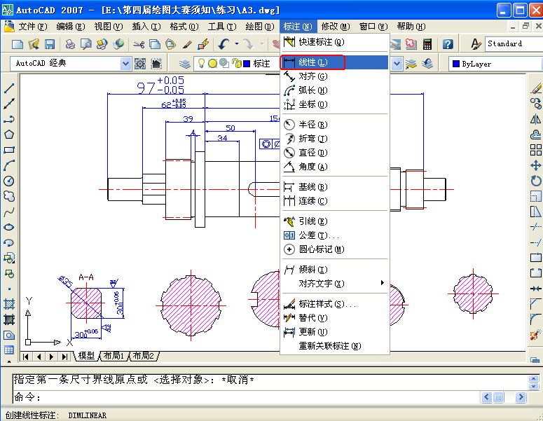This screenshot has height=421, width=543.
Task: Open the 文件(F) menu
Action: 32,27
